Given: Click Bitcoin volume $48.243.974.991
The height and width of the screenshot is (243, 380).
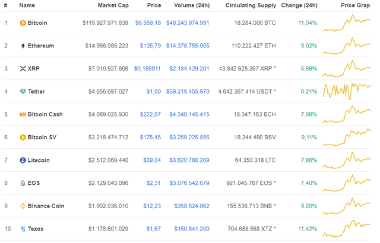Looking at the screenshot, I should click(x=188, y=23).
